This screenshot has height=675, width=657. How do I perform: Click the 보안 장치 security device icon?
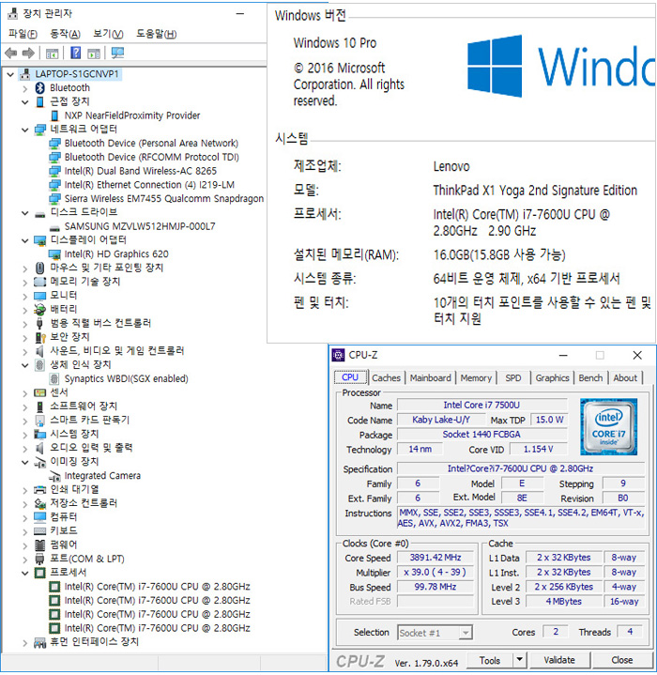[40, 337]
